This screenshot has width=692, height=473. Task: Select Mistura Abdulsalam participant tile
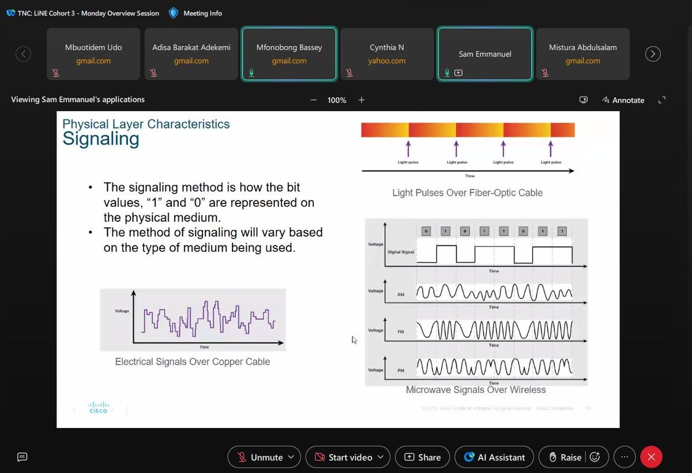pyautogui.click(x=583, y=54)
